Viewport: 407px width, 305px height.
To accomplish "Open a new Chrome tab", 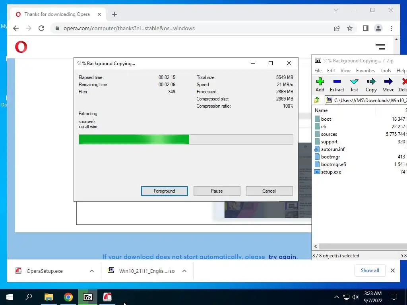I will tap(114, 14).
